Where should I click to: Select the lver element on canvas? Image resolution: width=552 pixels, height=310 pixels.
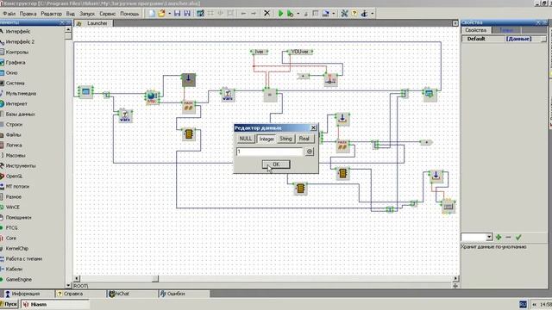coord(259,52)
